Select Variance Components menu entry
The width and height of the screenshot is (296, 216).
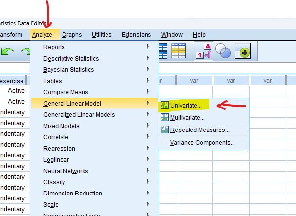pyautogui.click(x=202, y=143)
